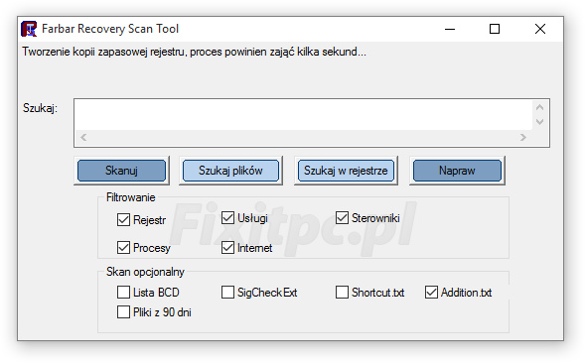This screenshot has width=585, height=363.
Task: Click the search box scroll down arrow
Action: point(539,122)
